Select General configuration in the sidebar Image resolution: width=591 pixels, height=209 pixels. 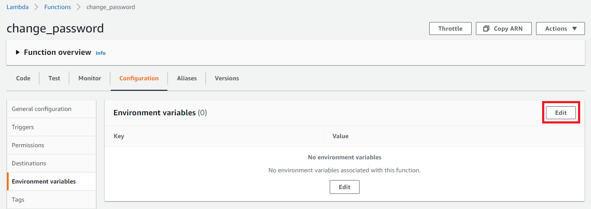click(42, 109)
